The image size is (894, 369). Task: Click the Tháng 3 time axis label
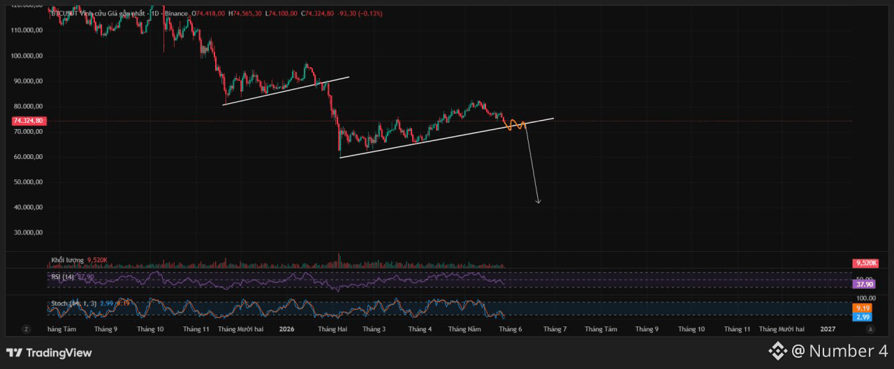[x=374, y=329]
